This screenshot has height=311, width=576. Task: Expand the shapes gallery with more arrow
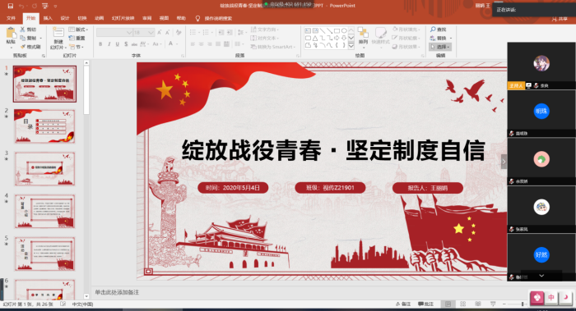click(351, 46)
